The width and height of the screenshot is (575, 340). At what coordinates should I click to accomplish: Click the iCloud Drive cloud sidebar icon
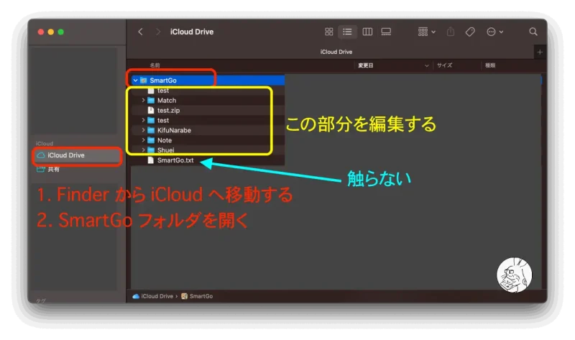click(41, 155)
